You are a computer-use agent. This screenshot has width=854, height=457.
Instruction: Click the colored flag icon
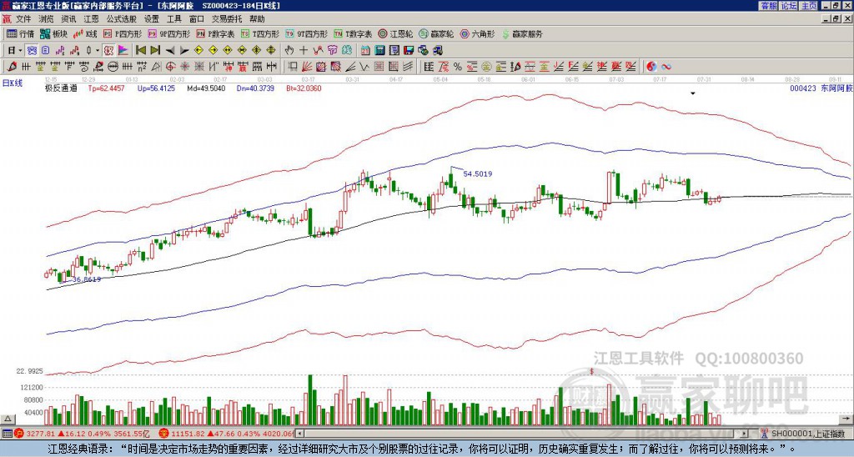pos(123,51)
